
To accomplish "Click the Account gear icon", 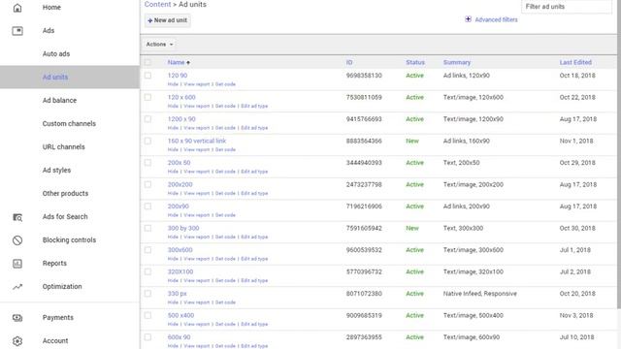I will click(17, 340).
